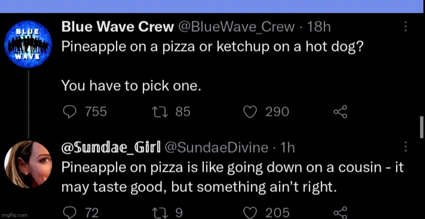
Task: Open the @BlueWave_Crew handle link
Action: pos(236,27)
